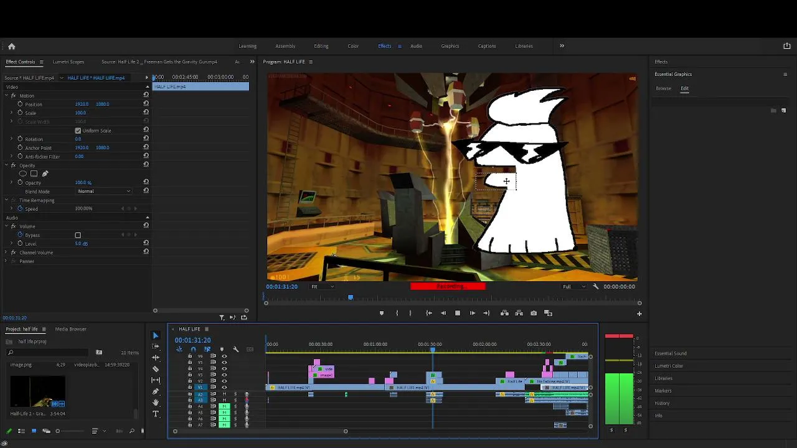Open the History panel
This screenshot has height=448, width=797.
tap(662, 403)
